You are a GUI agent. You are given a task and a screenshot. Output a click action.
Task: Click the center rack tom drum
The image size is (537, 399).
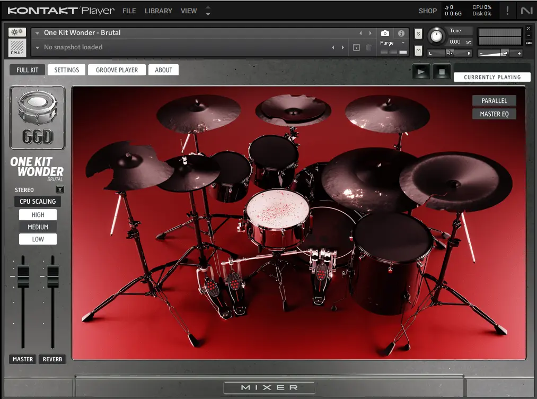(274, 160)
